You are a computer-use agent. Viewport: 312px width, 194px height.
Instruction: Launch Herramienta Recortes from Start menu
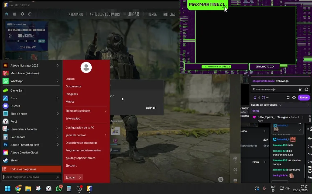(x=31, y=129)
